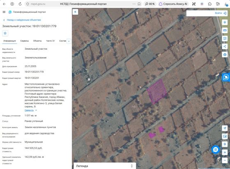230x169 pixels.
Task: Click Землепользование value
Action: pyautogui.click(x=35, y=58)
